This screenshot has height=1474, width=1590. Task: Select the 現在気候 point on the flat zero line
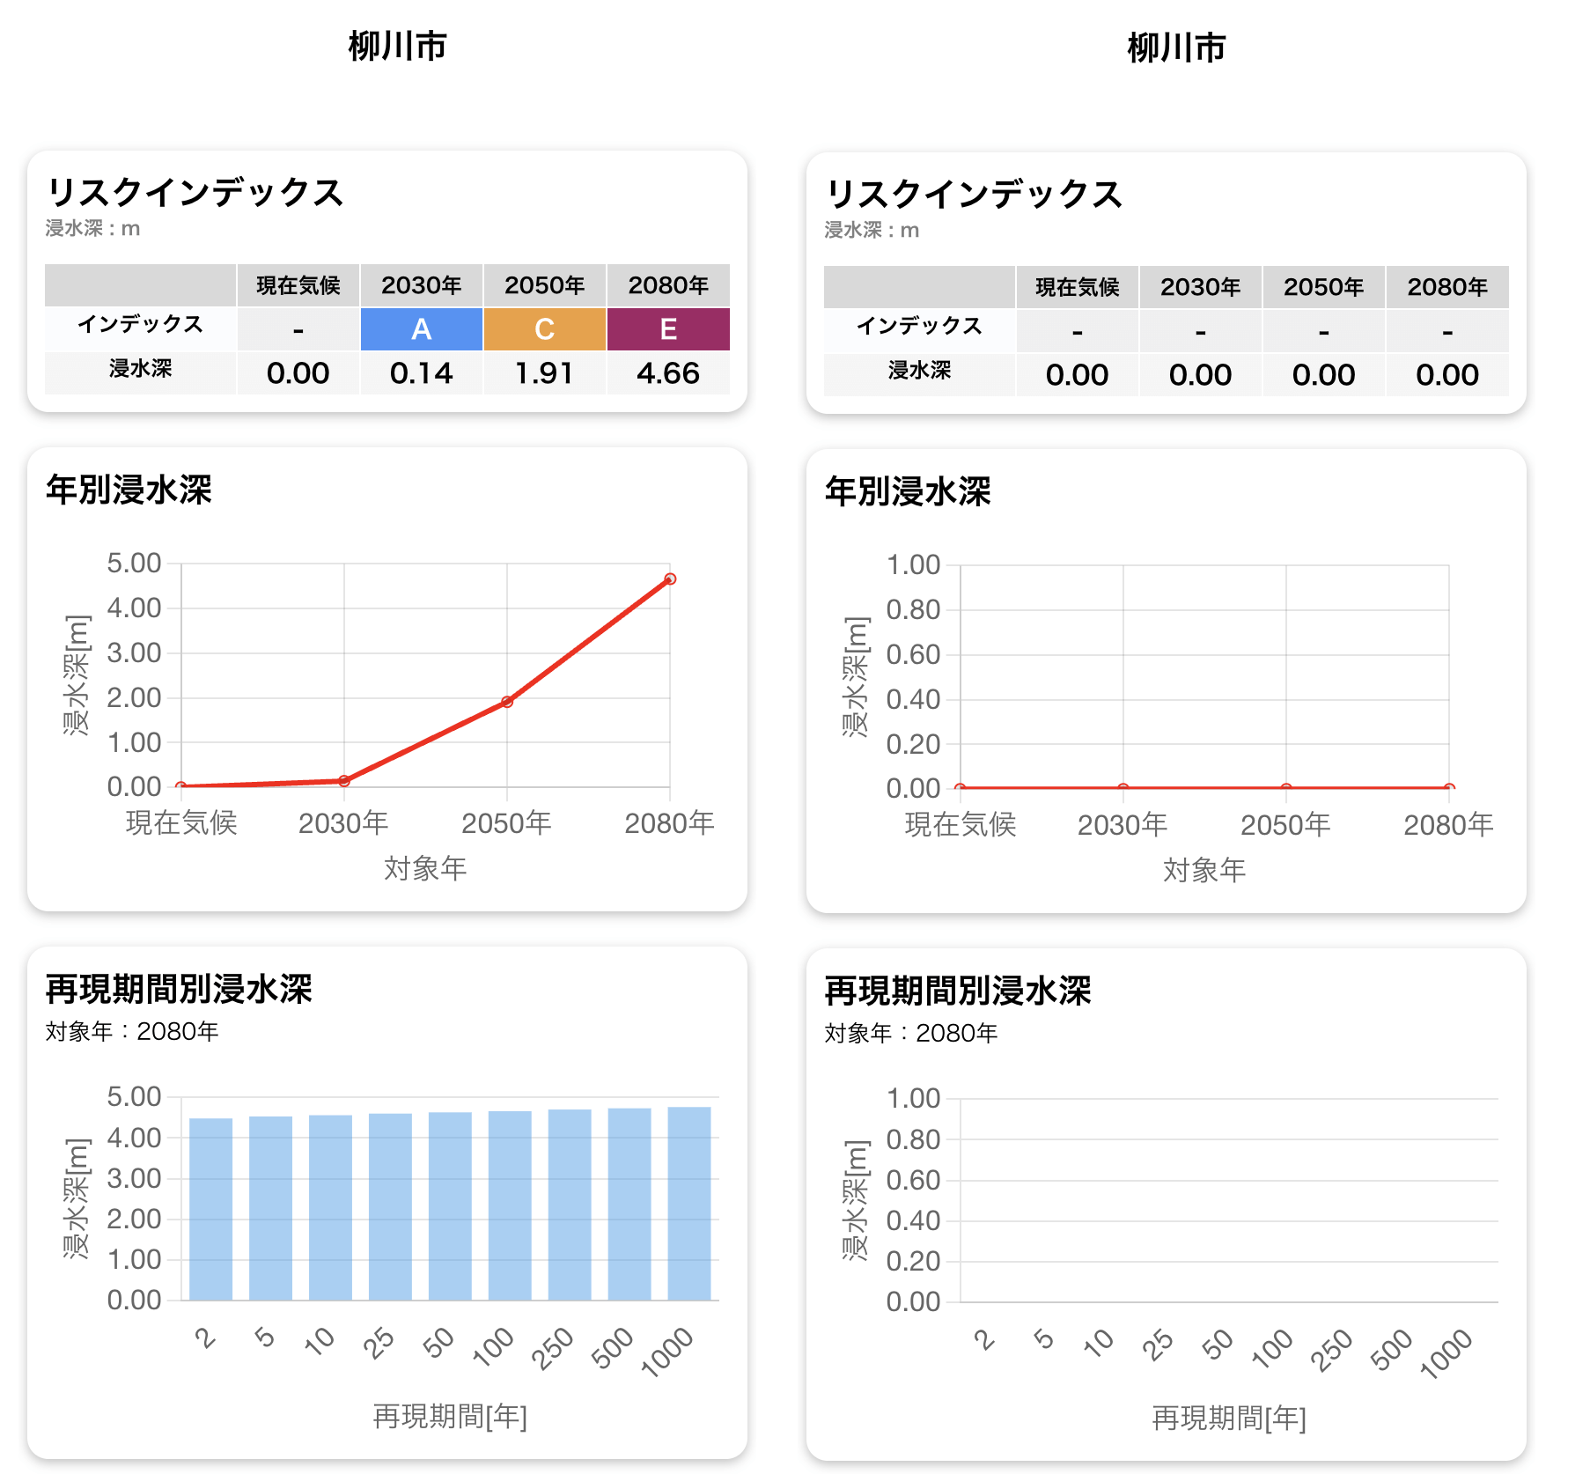pos(961,788)
